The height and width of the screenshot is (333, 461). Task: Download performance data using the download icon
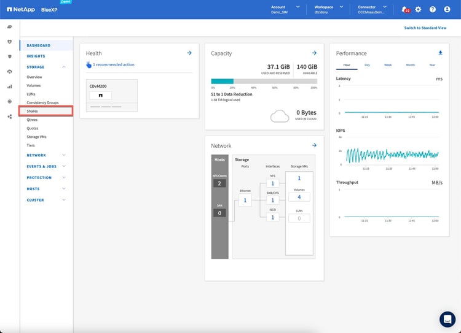click(x=440, y=53)
